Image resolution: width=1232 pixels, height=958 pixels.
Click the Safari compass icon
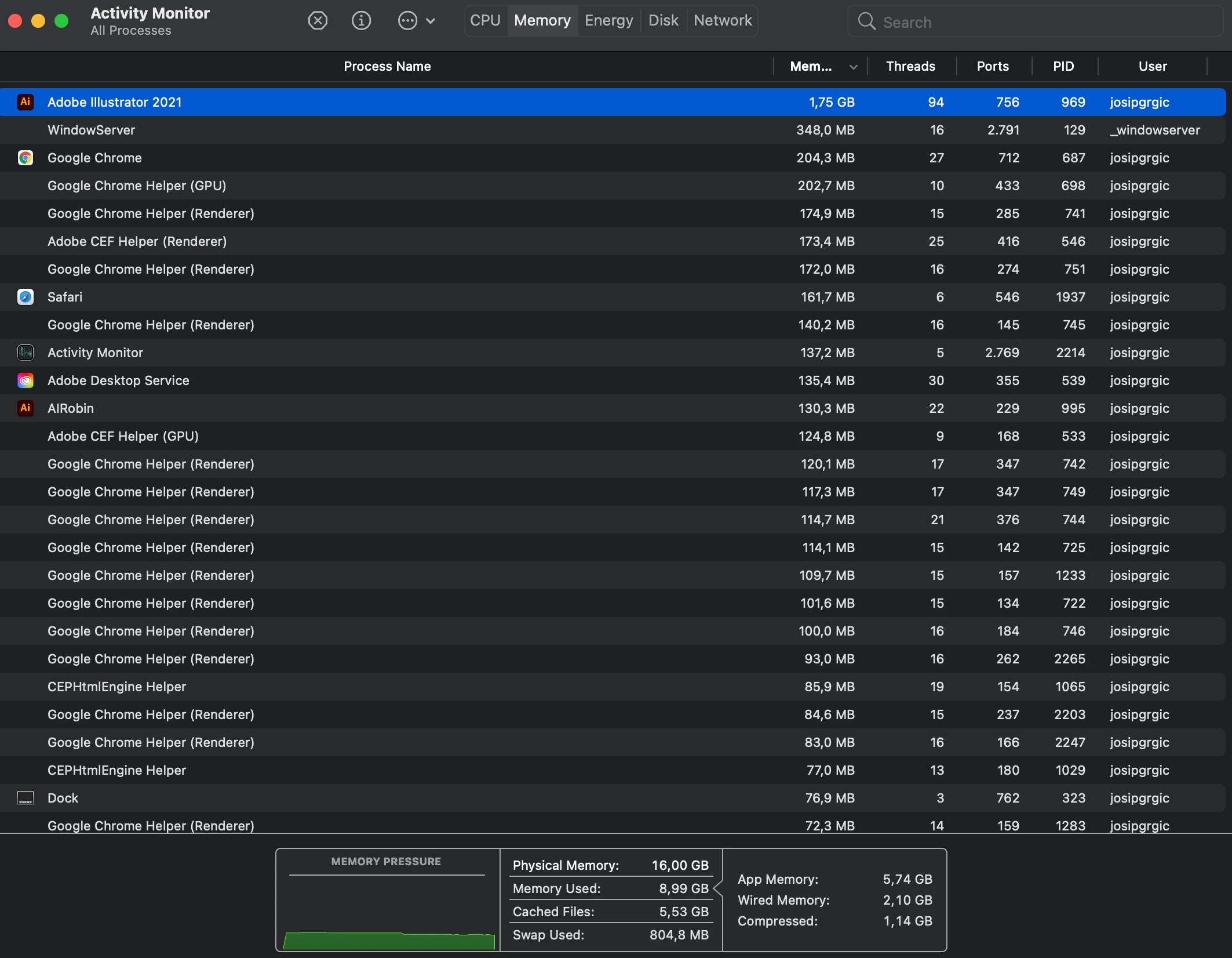pos(25,297)
